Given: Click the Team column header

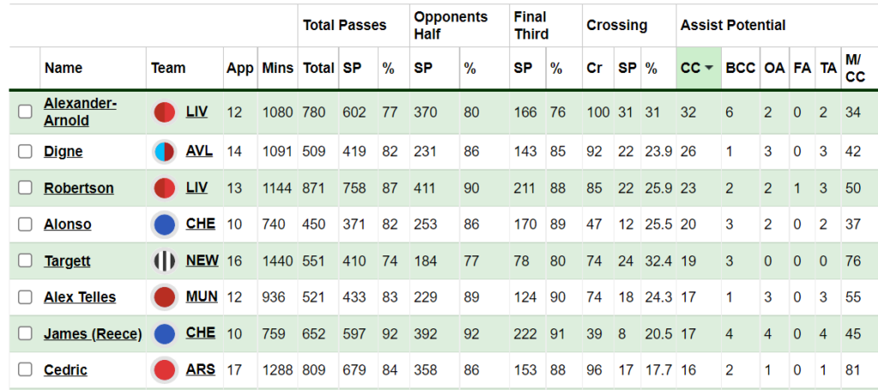Looking at the screenshot, I should (168, 69).
